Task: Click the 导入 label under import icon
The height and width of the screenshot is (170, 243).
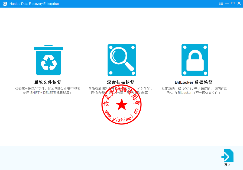Action: click(227, 165)
